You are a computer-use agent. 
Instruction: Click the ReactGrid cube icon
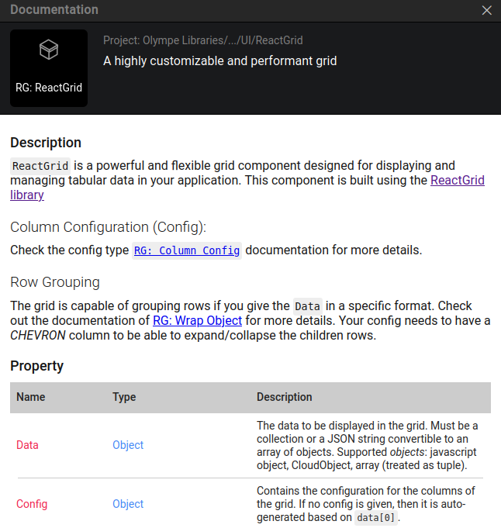click(x=49, y=50)
